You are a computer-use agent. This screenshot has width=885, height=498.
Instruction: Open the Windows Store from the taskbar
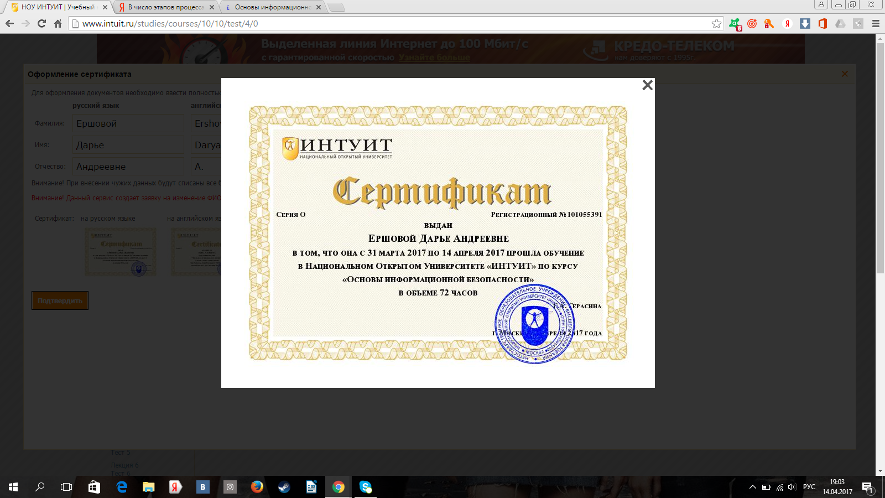pos(94,487)
